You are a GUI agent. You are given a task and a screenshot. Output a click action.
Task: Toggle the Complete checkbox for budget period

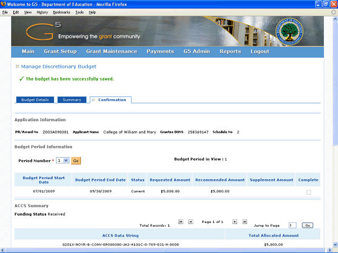[x=308, y=192]
